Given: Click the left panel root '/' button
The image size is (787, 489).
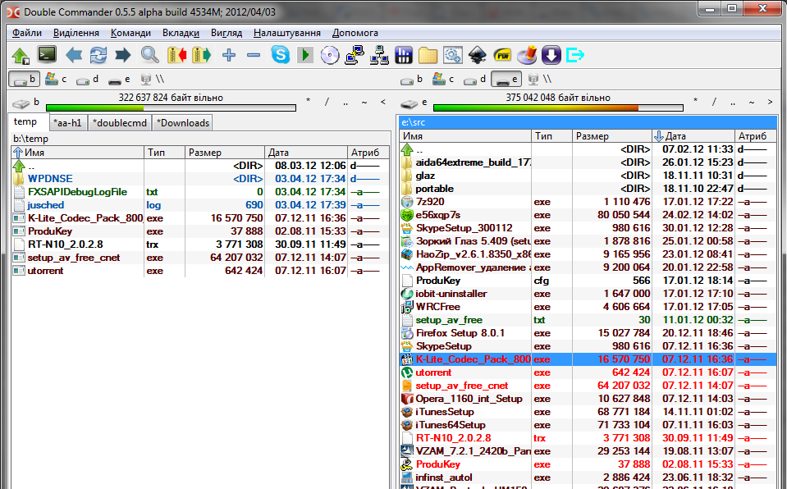Looking at the screenshot, I should 326,102.
